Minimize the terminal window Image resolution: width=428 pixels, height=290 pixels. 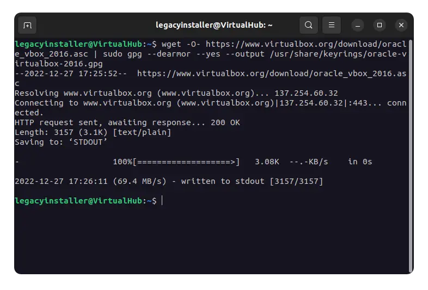358,25
